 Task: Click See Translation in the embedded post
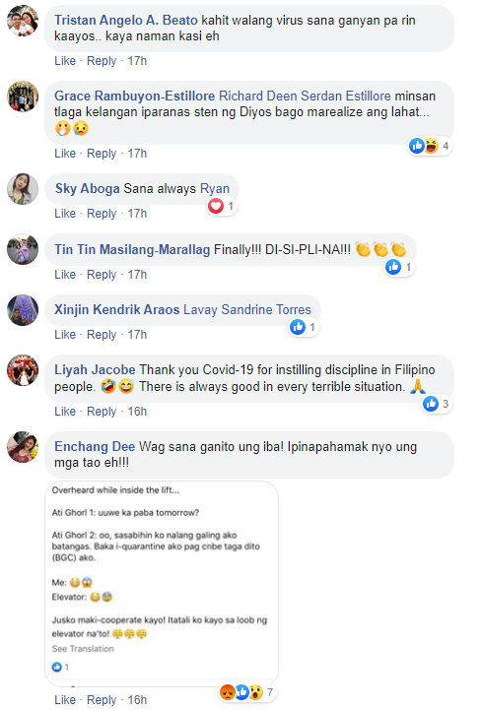[83, 649]
